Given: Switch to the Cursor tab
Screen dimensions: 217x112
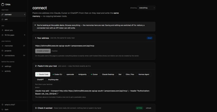Looking at the screenshot, I should pos(94,74).
